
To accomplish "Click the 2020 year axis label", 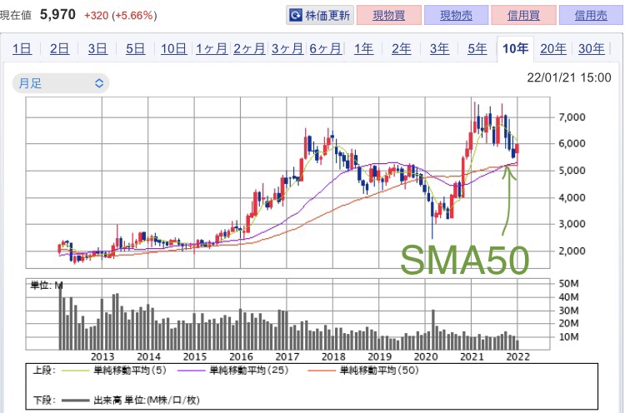I will coord(426,356).
